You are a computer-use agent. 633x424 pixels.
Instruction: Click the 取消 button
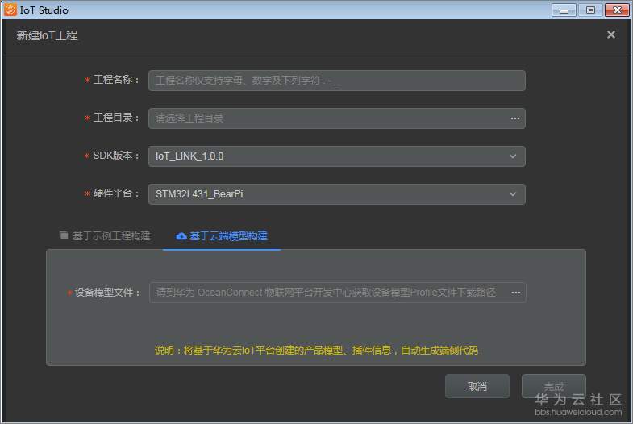(x=477, y=386)
